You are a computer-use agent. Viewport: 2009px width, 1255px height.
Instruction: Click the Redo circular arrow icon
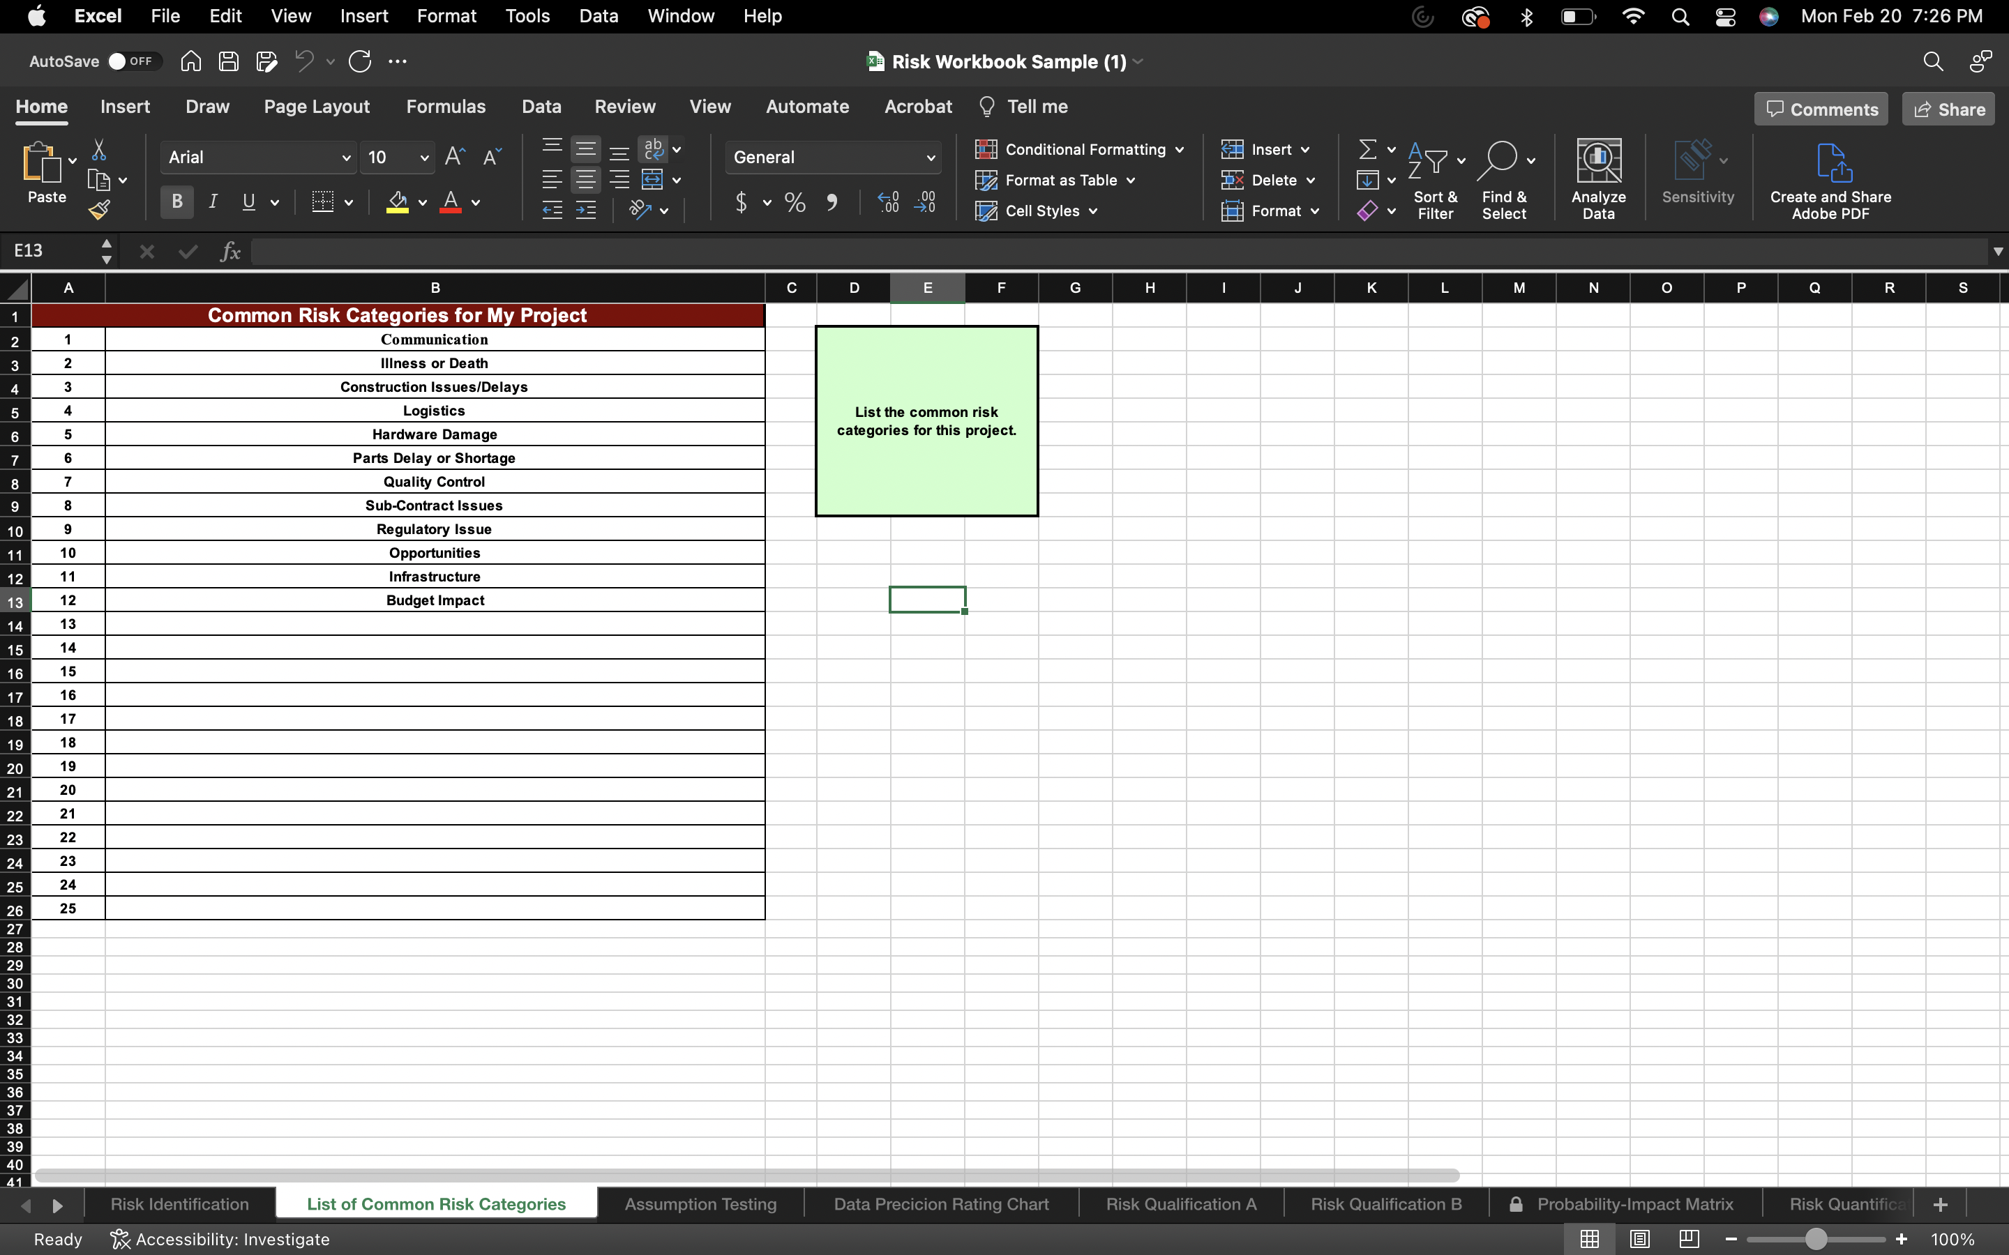pyautogui.click(x=359, y=61)
